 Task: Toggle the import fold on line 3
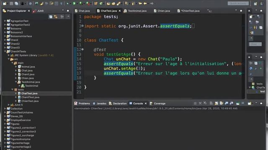(82, 26)
